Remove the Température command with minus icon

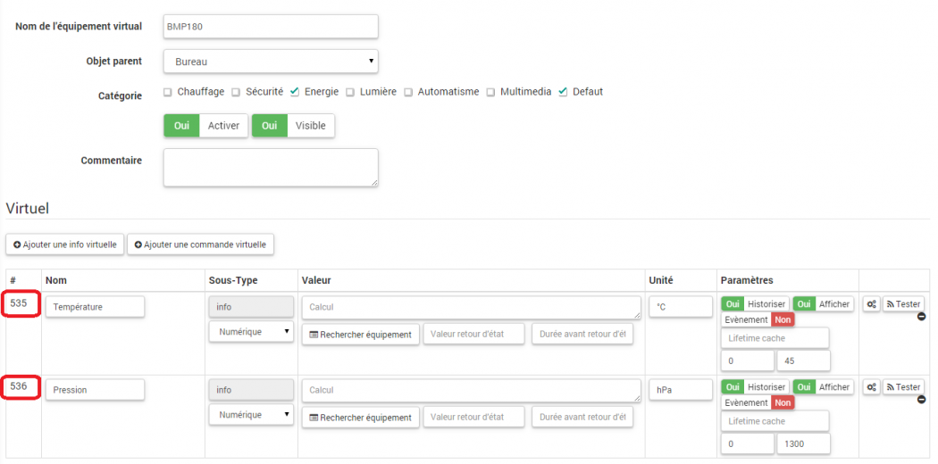[921, 317]
